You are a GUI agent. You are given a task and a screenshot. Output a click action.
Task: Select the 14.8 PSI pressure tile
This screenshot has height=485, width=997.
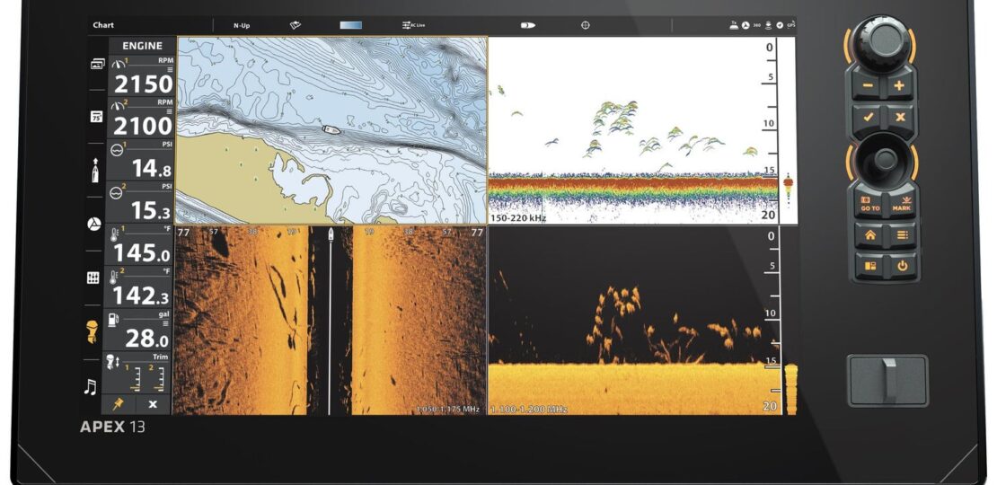tap(141, 161)
